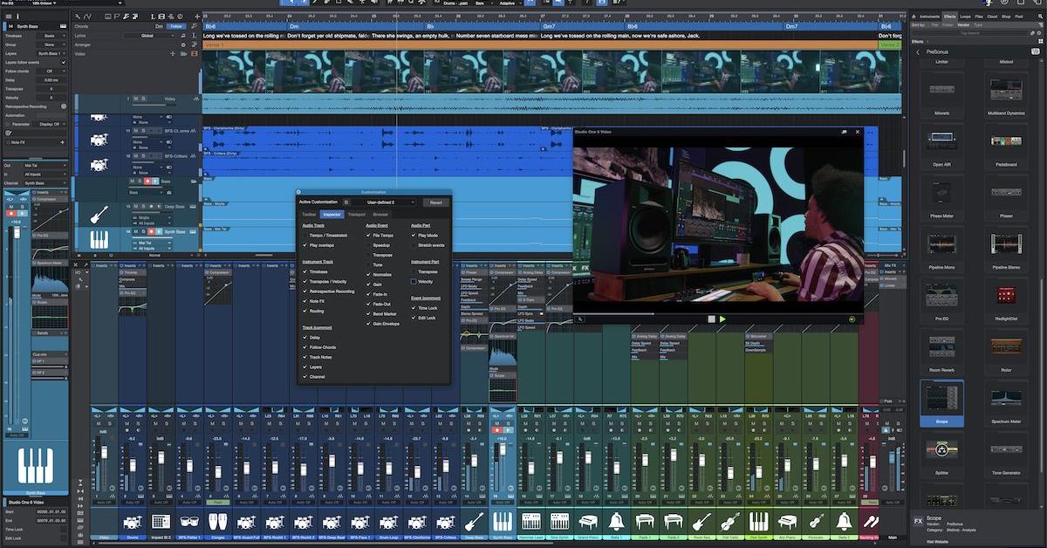Switch to the Loops tab in the browser
Image resolution: width=1047 pixels, height=548 pixels.
(x=965, y=16)
